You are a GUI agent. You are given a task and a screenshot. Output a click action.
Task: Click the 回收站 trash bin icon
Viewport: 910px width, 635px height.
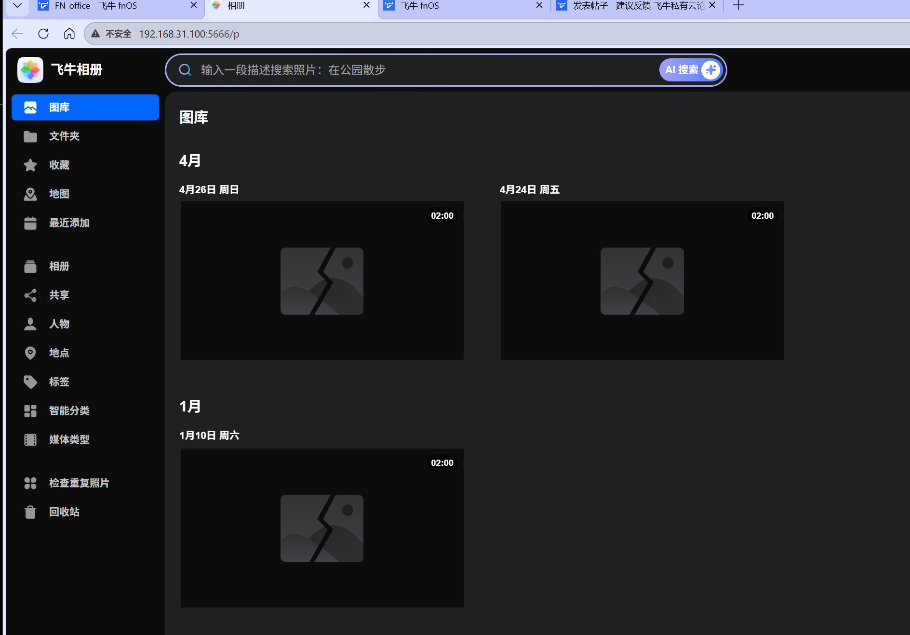pos(30,512)
